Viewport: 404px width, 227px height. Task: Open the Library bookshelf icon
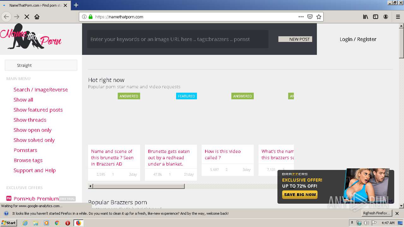click(x=365, y=17)
